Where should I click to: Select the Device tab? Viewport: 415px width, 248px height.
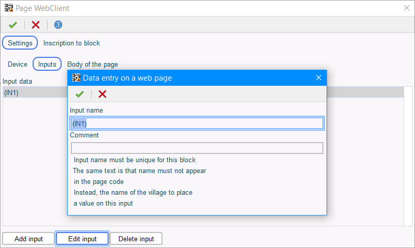(18, 64)
